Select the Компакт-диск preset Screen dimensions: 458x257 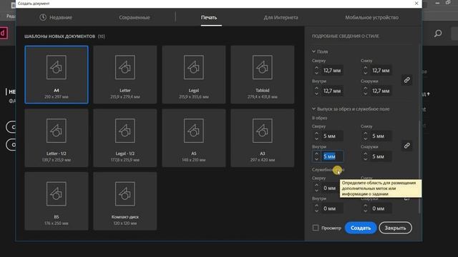(x=125, y=201)
